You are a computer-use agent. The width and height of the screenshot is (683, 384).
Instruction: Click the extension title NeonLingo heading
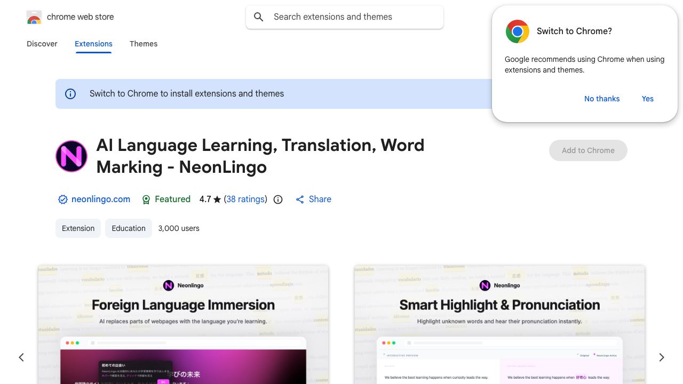tap(260, 156)
